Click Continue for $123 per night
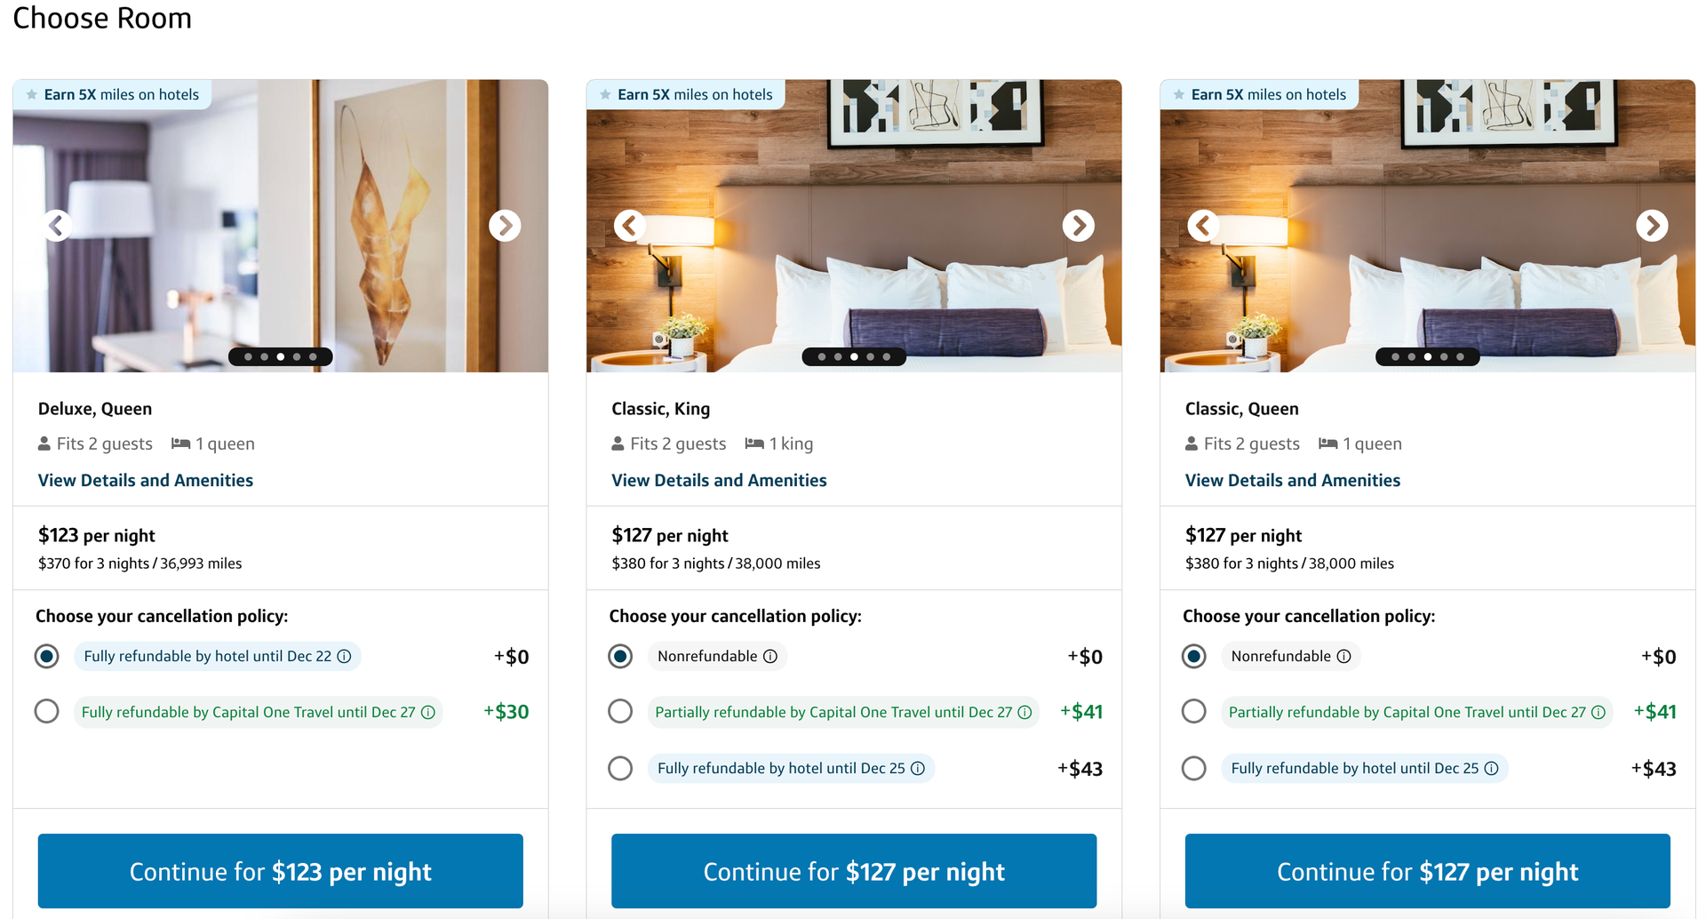The width and height of the screenshot is (1706, 919). 280,871
